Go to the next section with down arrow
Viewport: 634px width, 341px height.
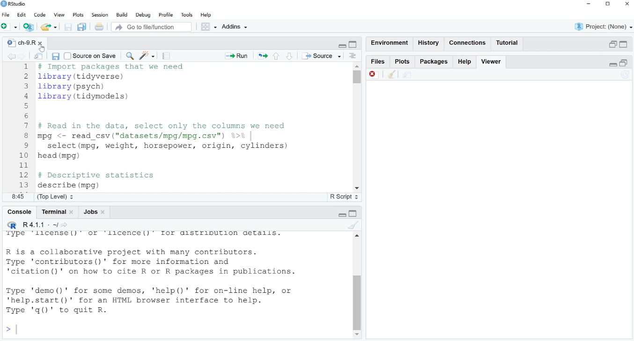[289, 57]
